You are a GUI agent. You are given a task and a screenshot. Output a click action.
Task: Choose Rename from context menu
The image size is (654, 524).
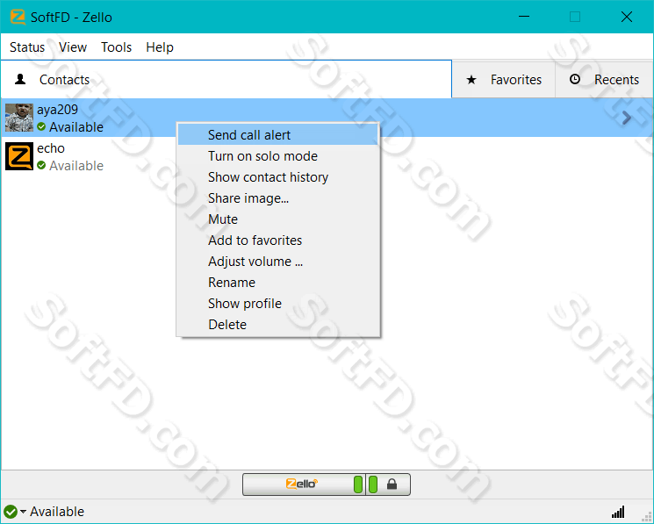click(x=277, y=283)
